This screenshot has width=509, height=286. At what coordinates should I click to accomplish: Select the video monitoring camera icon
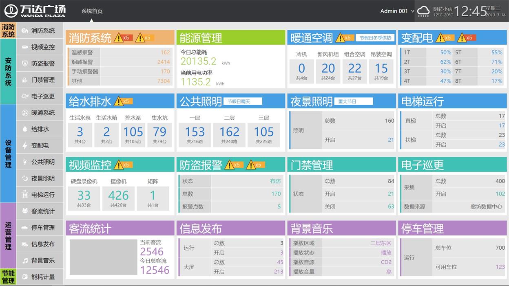[25, 47]
